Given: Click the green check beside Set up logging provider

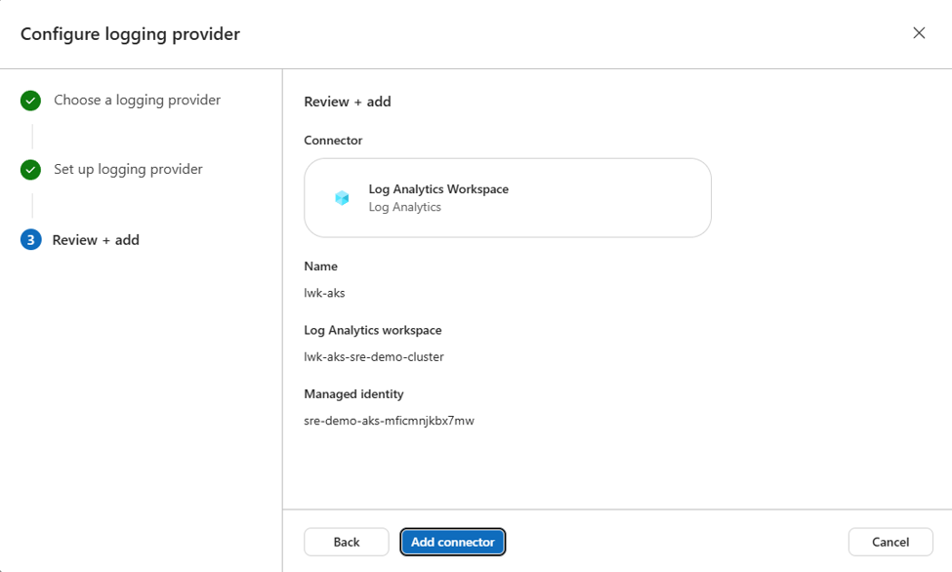Looking at the screenshot, I should pos(30,170).
